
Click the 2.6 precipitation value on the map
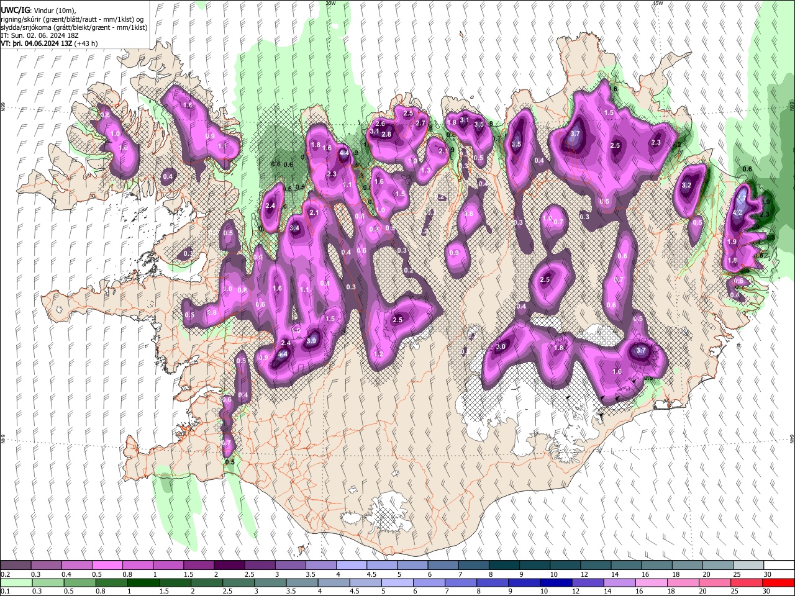point(381,124)
